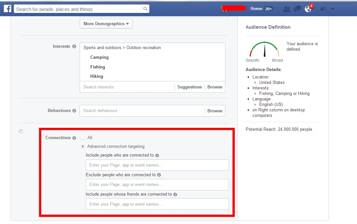Expand the More Demographics dropdown

(x=106, y=24)
